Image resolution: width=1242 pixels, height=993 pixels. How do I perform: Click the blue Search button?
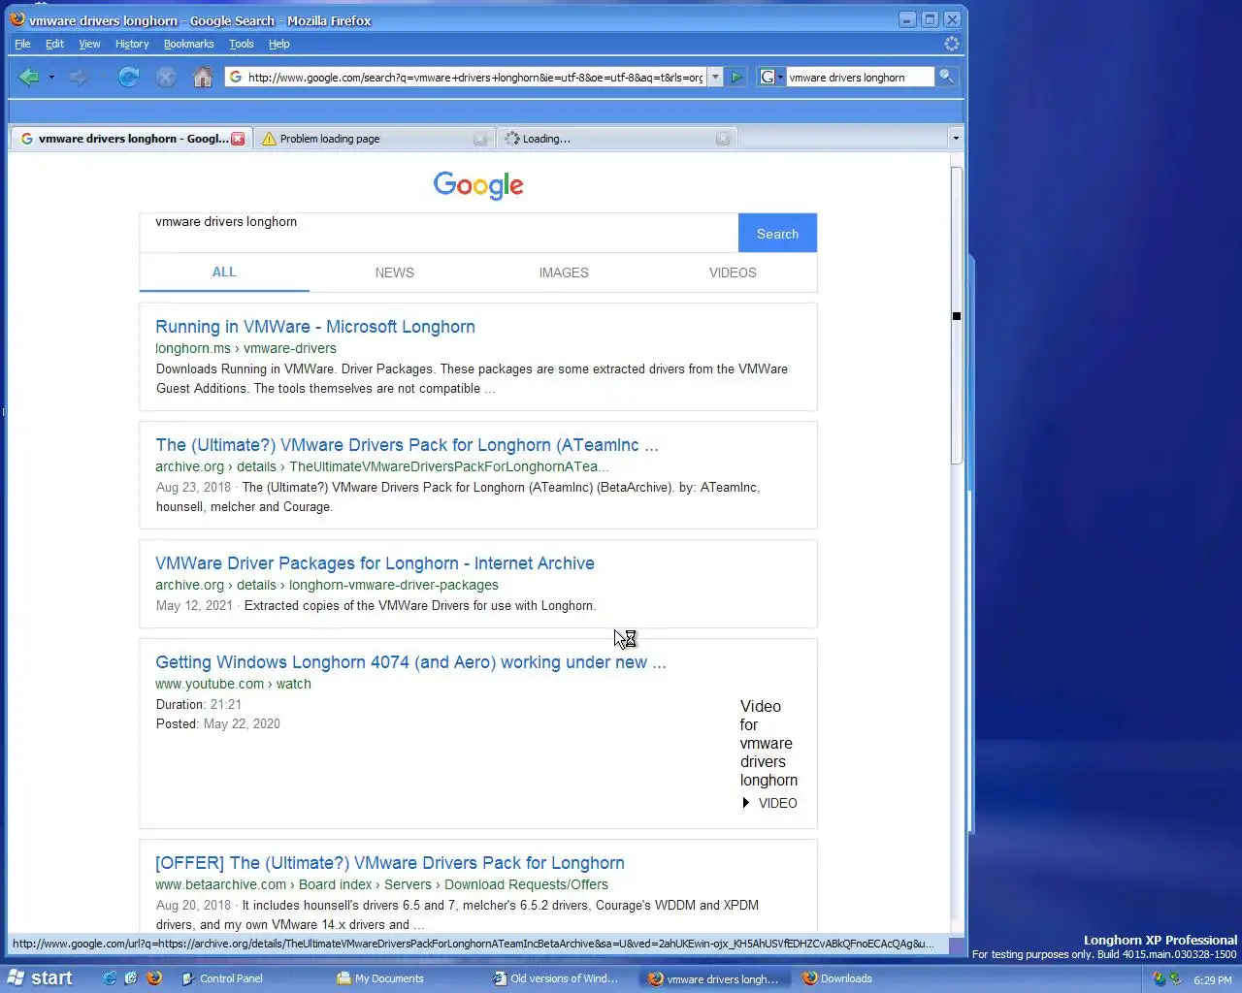click(777, 234)
